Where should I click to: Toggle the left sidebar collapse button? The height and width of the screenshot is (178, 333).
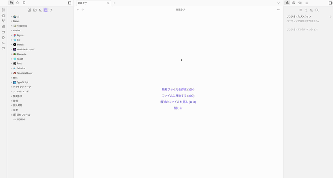coord(69,3)
